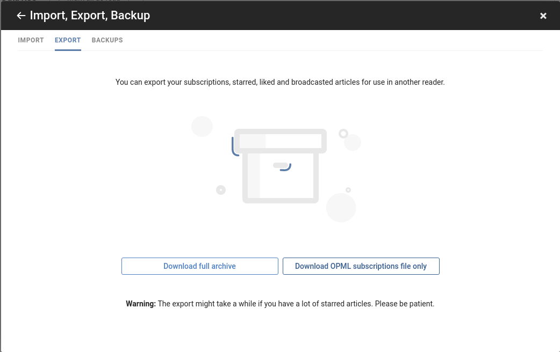Click the lid of the archive box
Viewport: 560px width, 352px height.
point(281,141)
